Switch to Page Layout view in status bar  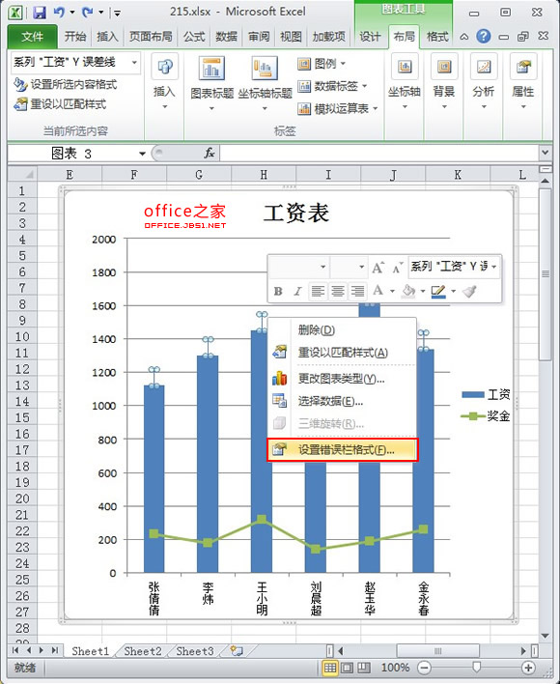[348, 668]
